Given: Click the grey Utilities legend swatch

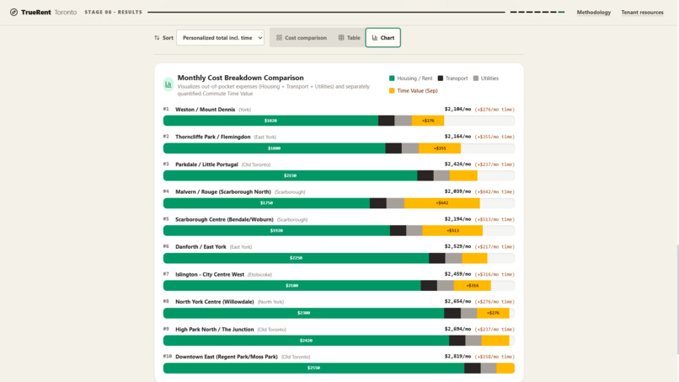Looking at the screenshot, I should click(x=476, y=78).
